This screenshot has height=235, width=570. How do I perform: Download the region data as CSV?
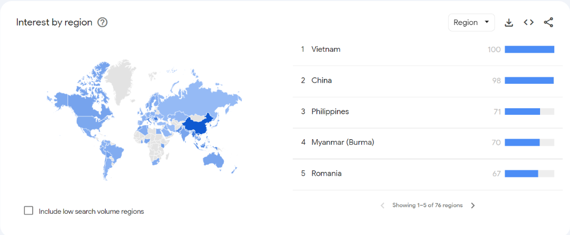(x=509, y=22)
